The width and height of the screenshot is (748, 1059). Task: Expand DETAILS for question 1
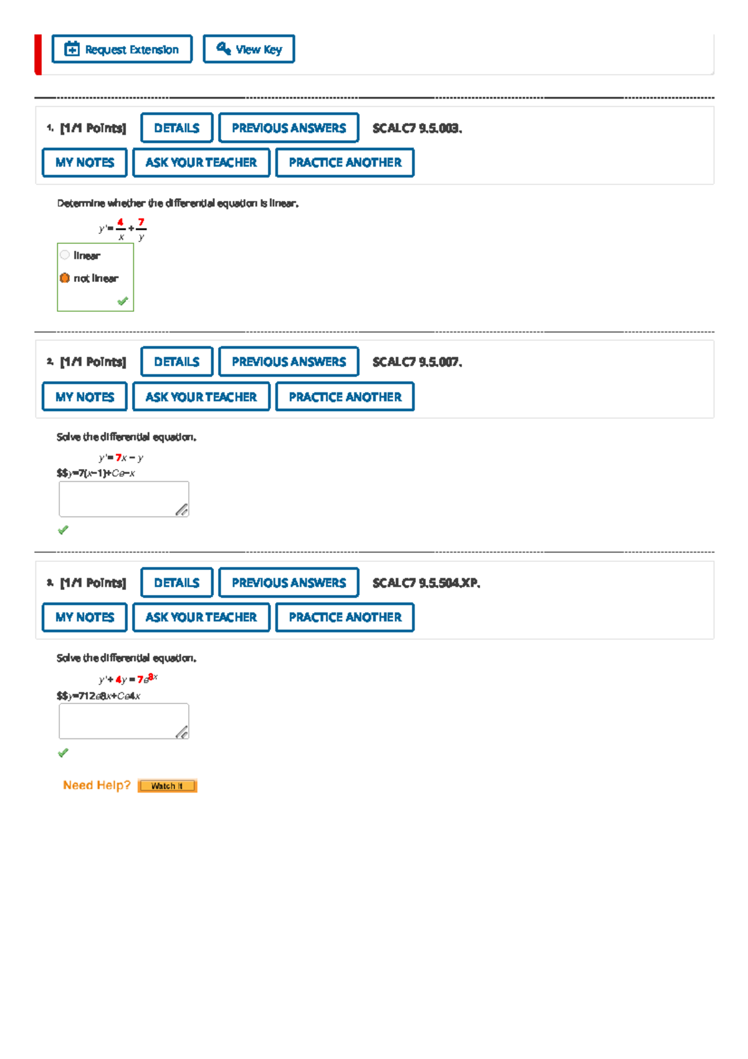pyautogui.click(x=176, y=128)
